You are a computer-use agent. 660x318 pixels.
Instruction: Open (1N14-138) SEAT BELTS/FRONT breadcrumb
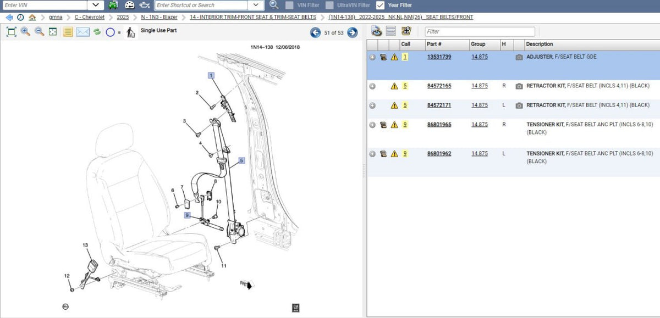point(400,17)
